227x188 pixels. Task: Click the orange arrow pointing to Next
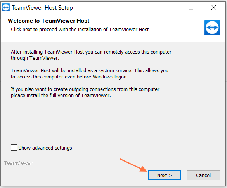tap(133, 165)
